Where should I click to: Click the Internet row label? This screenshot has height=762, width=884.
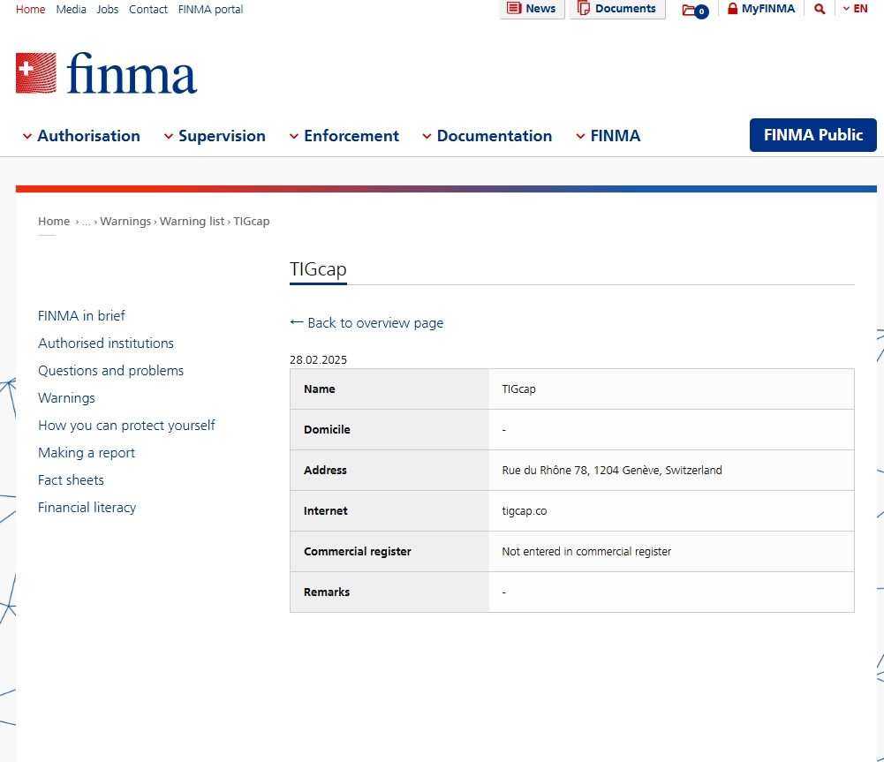(x=325, y=510)
